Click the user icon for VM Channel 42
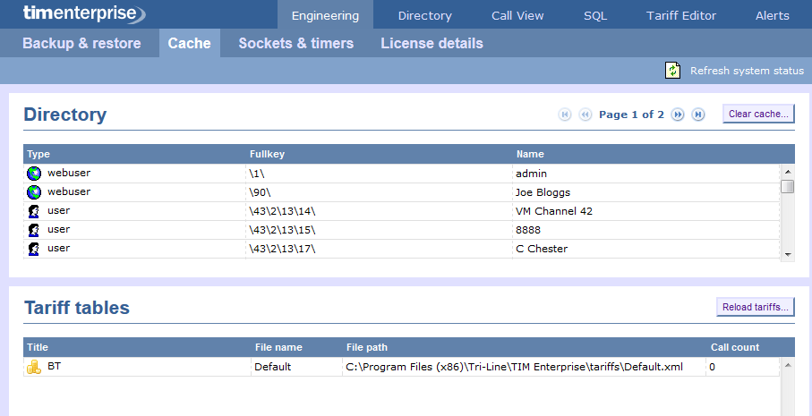This screenshot has height=416, width=812. pyautogui.click(x=34, y=211)
